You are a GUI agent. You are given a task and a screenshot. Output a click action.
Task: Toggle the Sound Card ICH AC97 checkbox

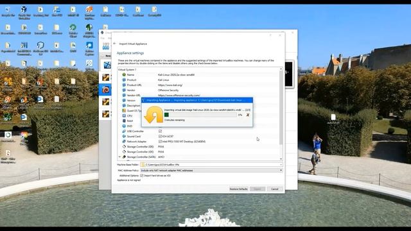pyautogui.click(x=160, y=136)
